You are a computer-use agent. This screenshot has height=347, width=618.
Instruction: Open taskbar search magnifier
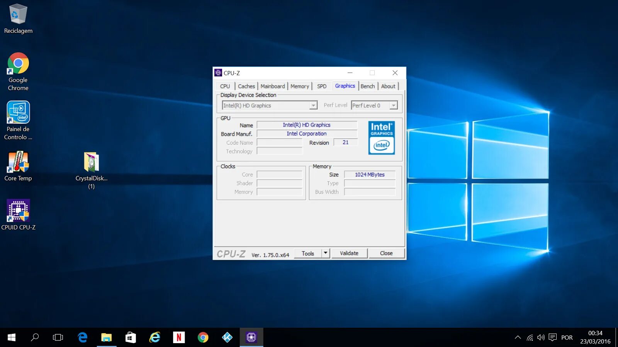tap(35, 337)
